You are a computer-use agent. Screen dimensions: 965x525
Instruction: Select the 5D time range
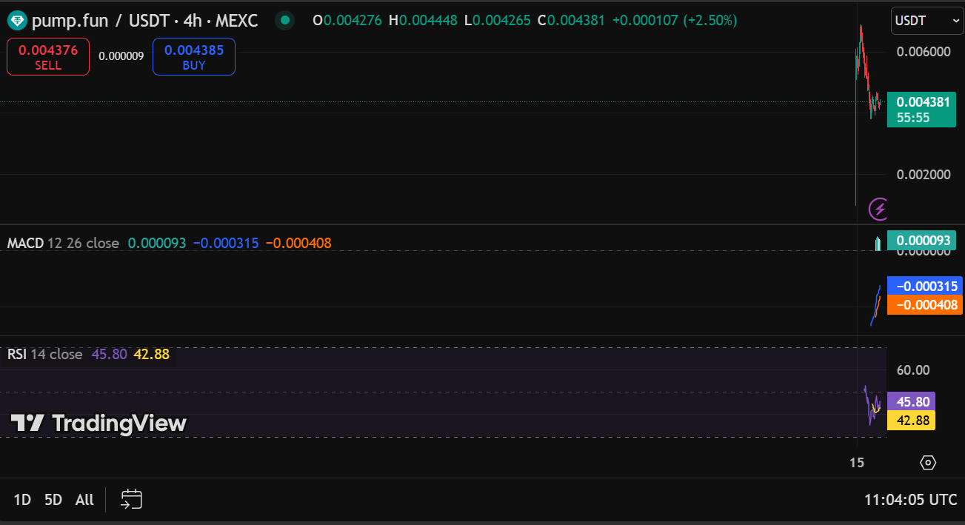[53, 500]
